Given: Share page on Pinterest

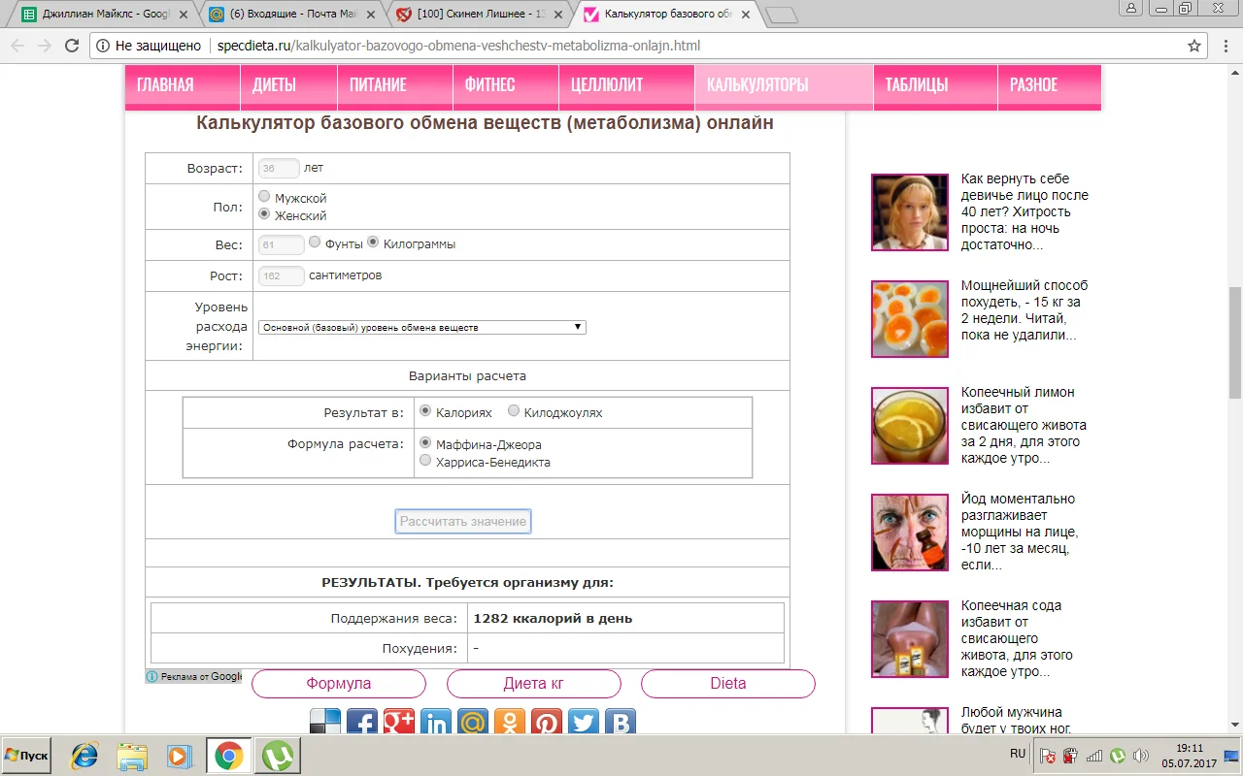Looking at the screenshot, I should click(547, 723).
